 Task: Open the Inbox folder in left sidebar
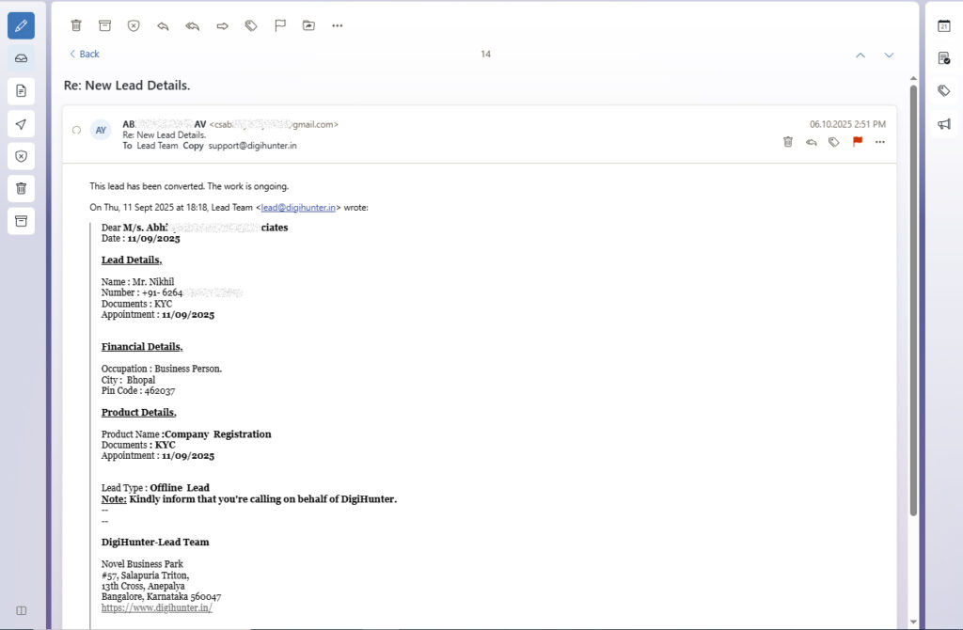coord(21,58)
